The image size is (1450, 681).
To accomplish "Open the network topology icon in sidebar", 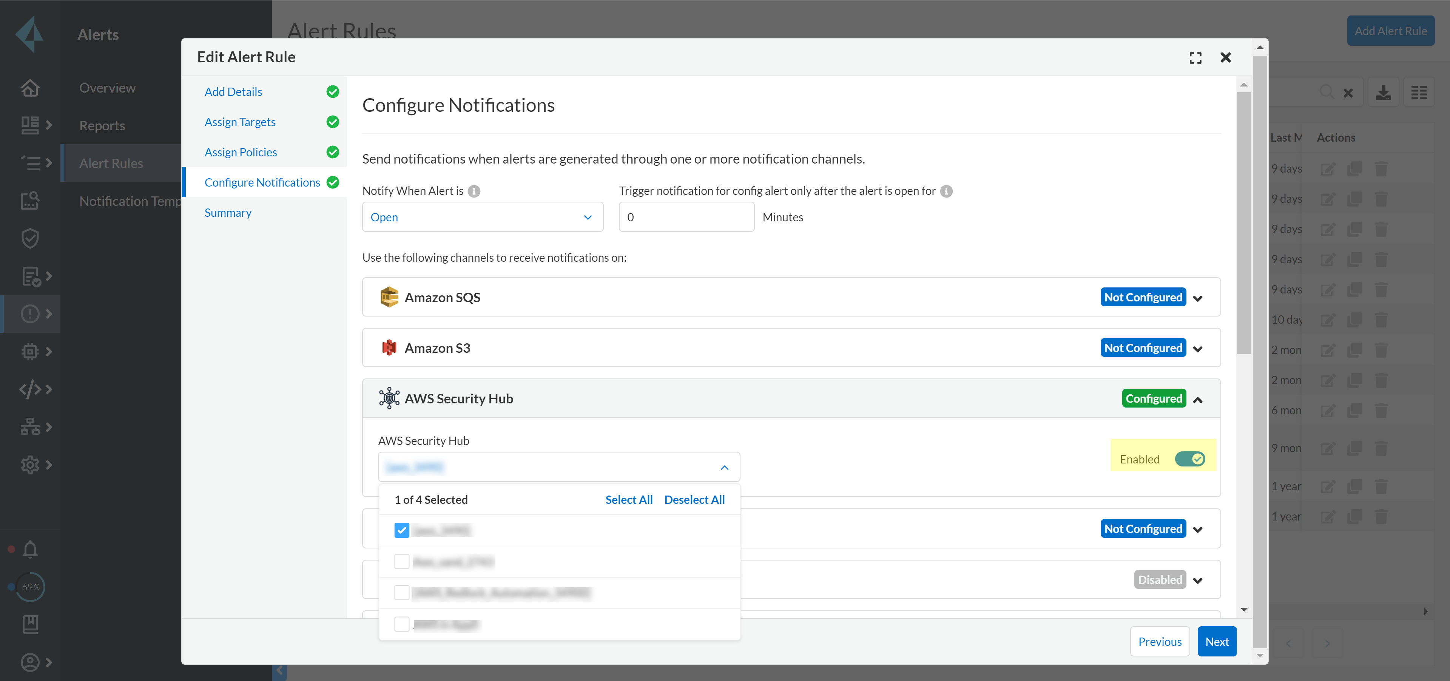I will (x=30, y=426).
